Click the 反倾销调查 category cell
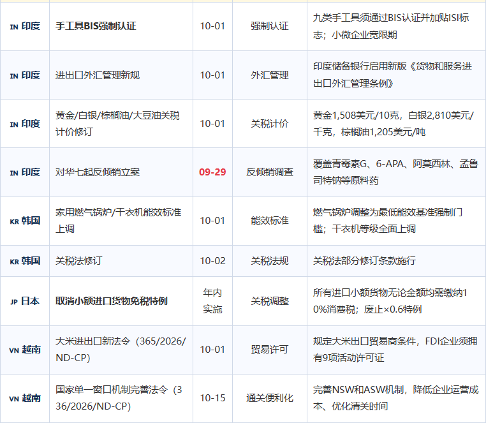The width and height of the screenshot is (486, 423). point(270,172)
